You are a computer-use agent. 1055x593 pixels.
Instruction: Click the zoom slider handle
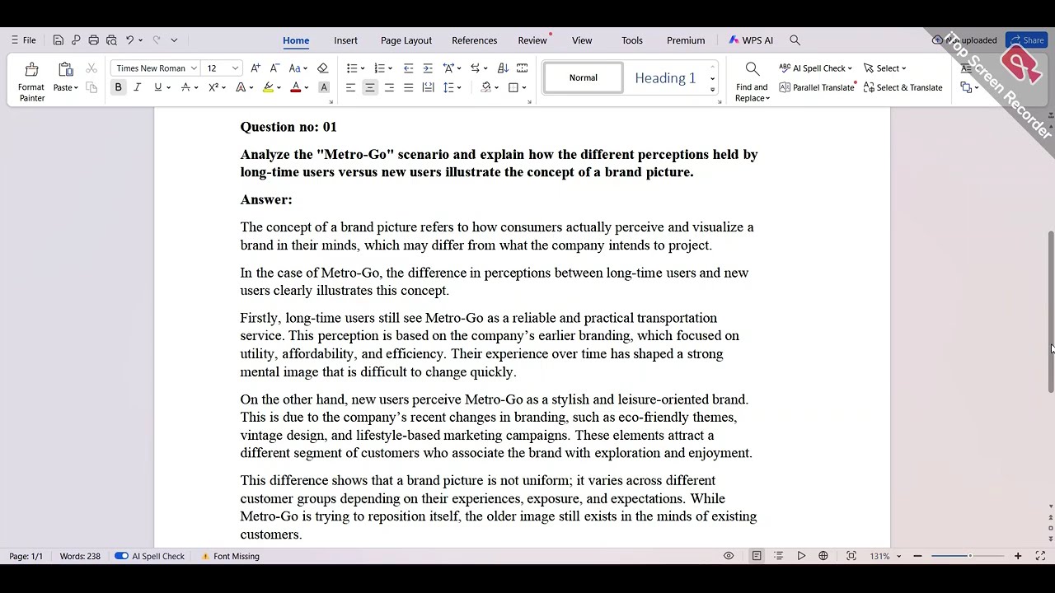(x=969, y=556)
